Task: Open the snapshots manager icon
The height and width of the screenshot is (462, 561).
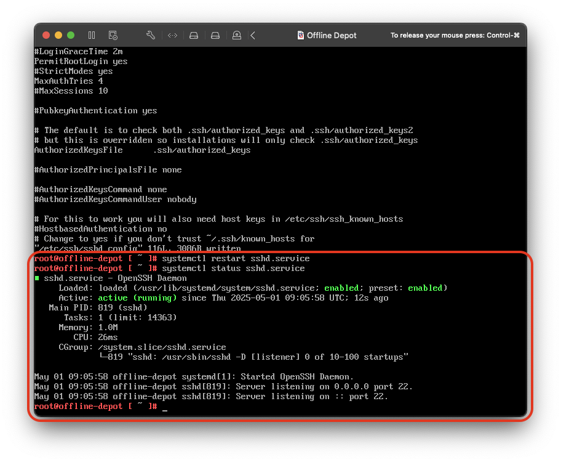Action: [113, 35]
